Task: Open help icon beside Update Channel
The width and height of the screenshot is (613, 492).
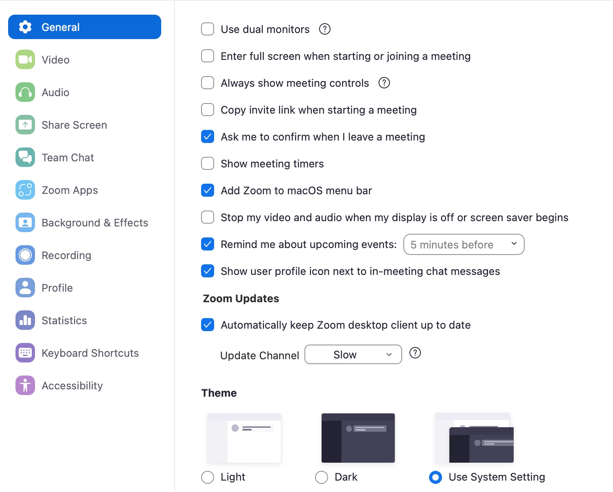Action: pyautogui.click(x=415, y=353)
